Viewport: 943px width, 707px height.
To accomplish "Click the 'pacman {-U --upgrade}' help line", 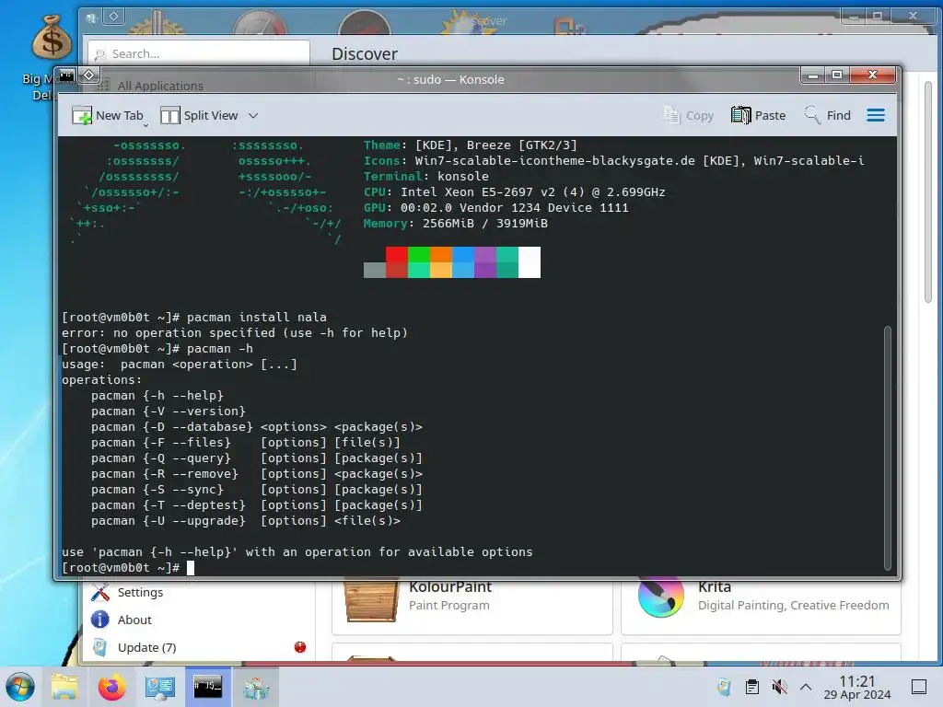I will pos(246,521).
